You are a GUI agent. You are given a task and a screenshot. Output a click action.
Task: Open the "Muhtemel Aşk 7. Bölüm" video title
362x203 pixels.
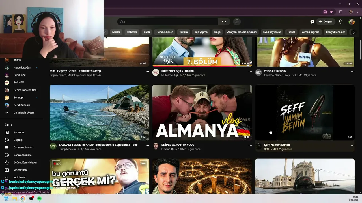[177, 71]
